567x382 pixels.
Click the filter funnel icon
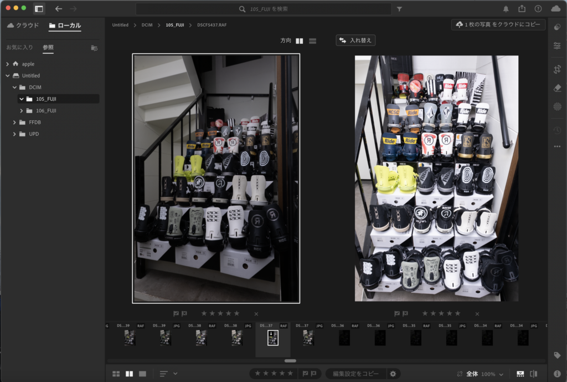(x=400, y=9)
